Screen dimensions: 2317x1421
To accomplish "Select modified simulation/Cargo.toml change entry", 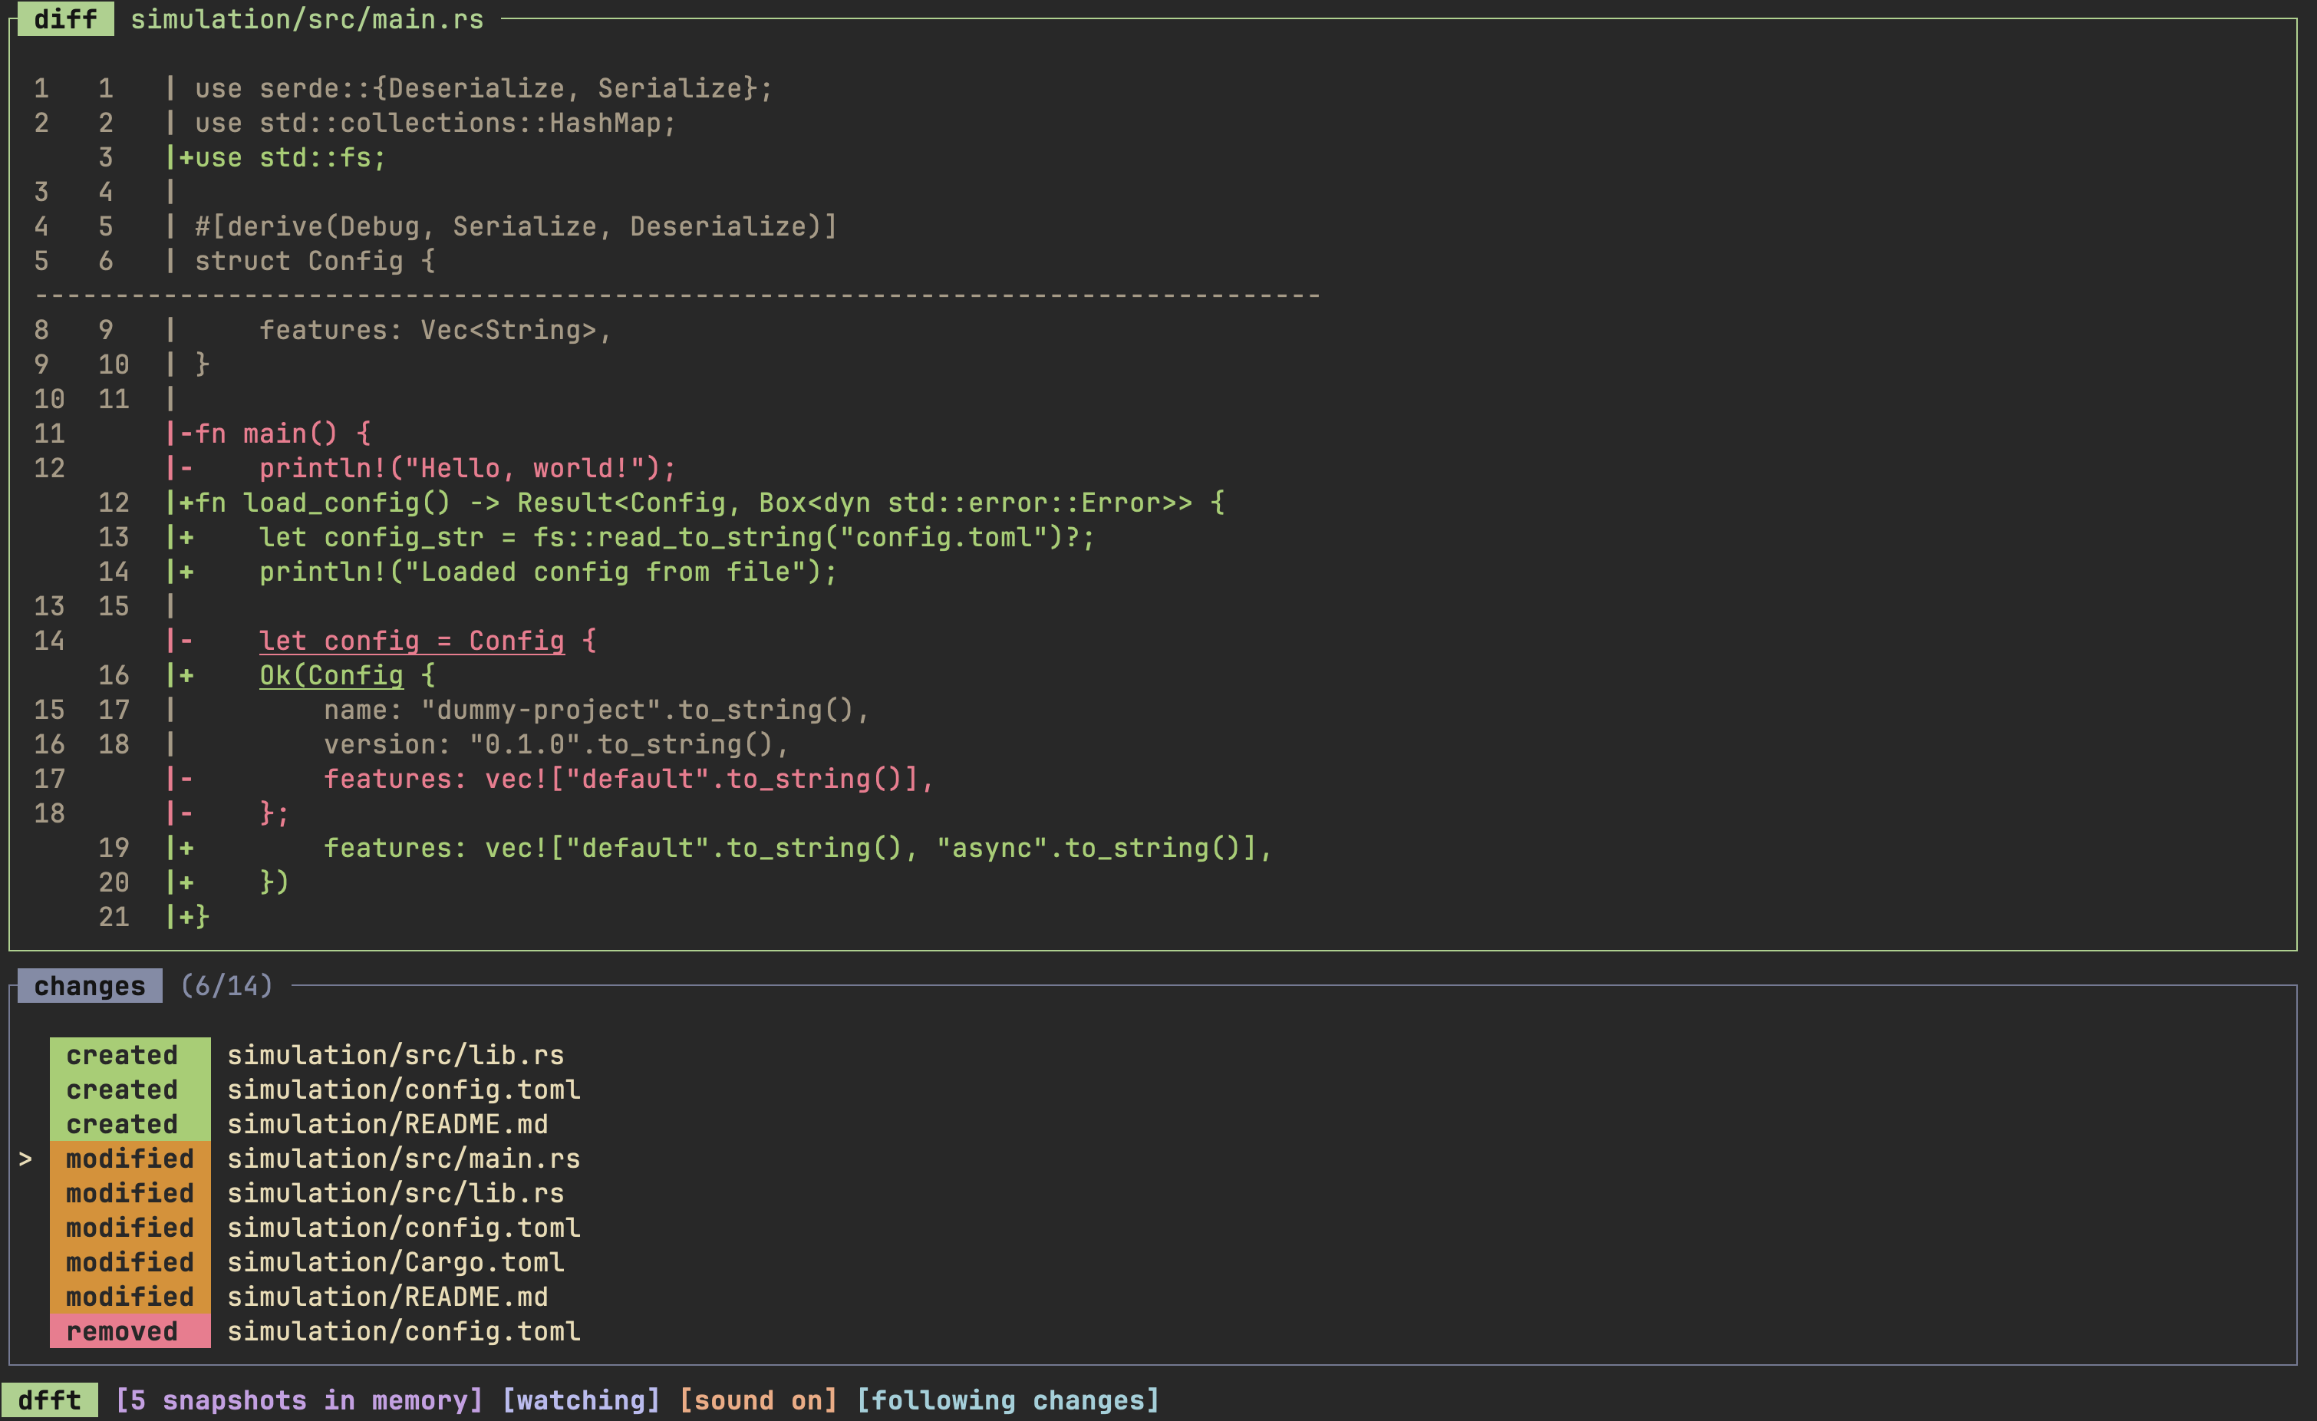I will pyautogui.click(x=395, y=1262).
